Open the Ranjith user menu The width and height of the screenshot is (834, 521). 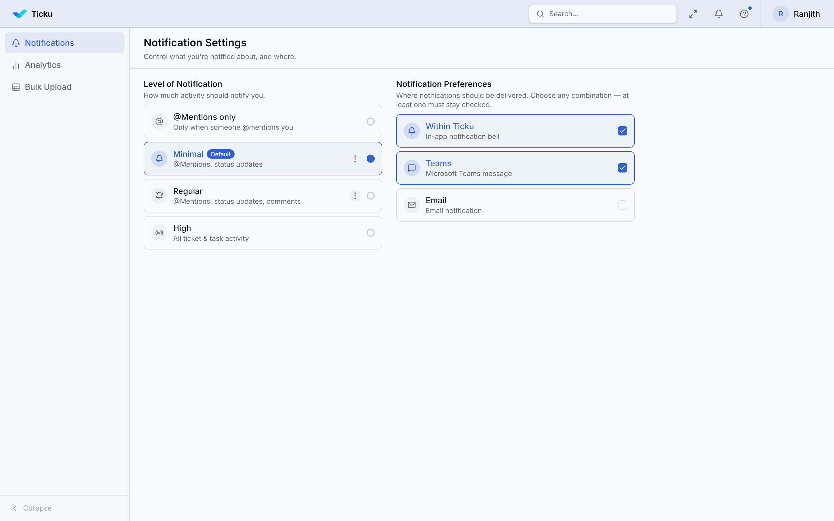pyautogui.click(x=796, y=14)
